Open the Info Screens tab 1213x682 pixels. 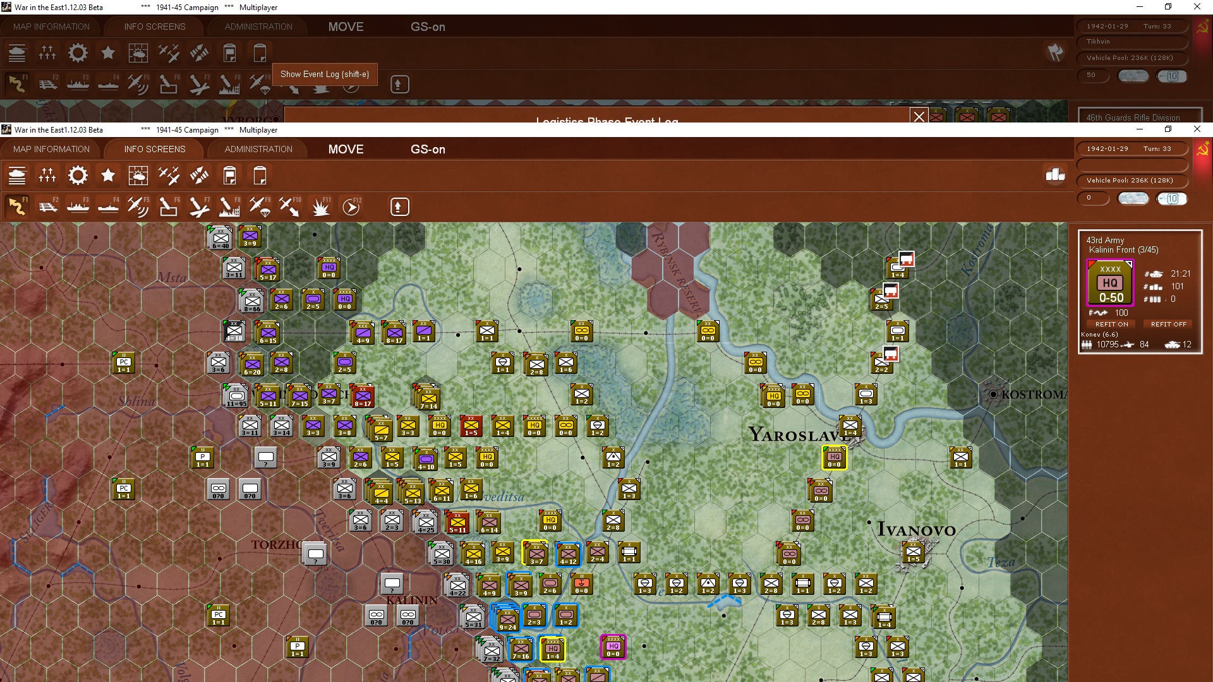coord(155,149)
